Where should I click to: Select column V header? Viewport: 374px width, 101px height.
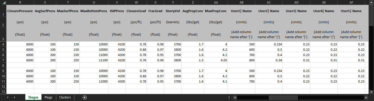click(117, 2)
